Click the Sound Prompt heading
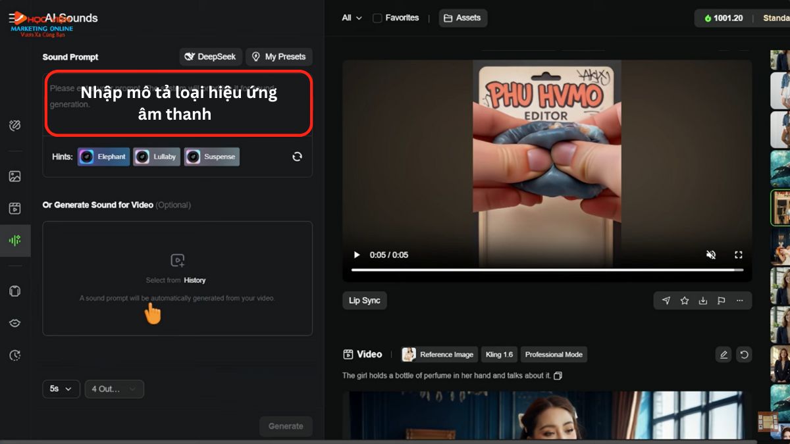790x444 pixels. [70, 57]
